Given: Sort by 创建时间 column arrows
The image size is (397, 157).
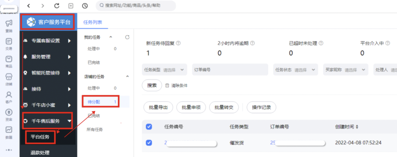Looking at the screenshot, I should 357,127.
